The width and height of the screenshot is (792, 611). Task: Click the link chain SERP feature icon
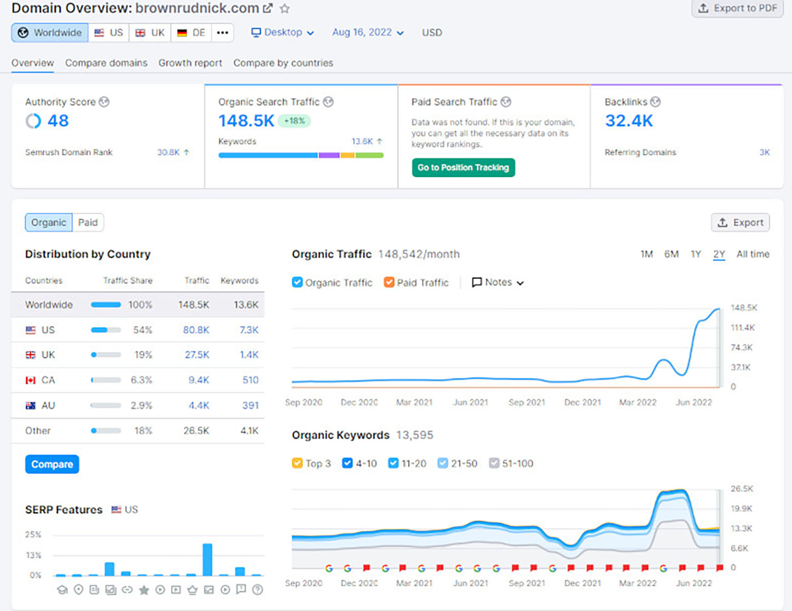pyautogui.click(x=127, y=590)
